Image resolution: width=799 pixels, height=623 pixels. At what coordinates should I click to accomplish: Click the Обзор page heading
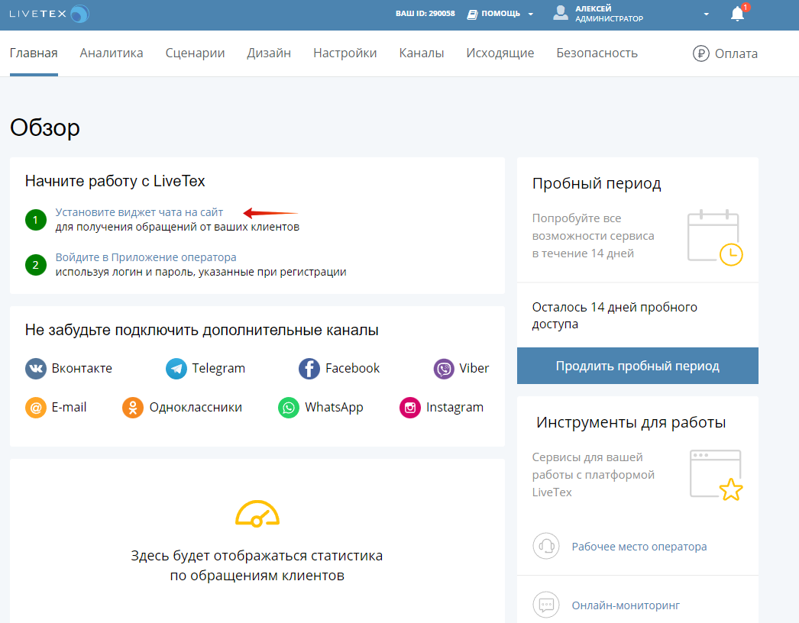(45, 128)
